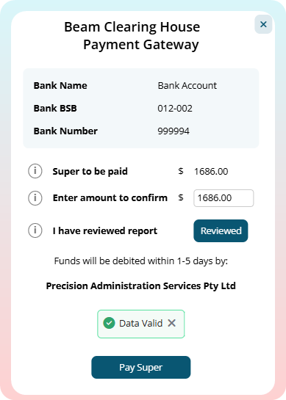The width and height of the screenshot is (286, 400).
Task: Click the funds debited within 1-5 days notice
Action: tap(141, 261)
